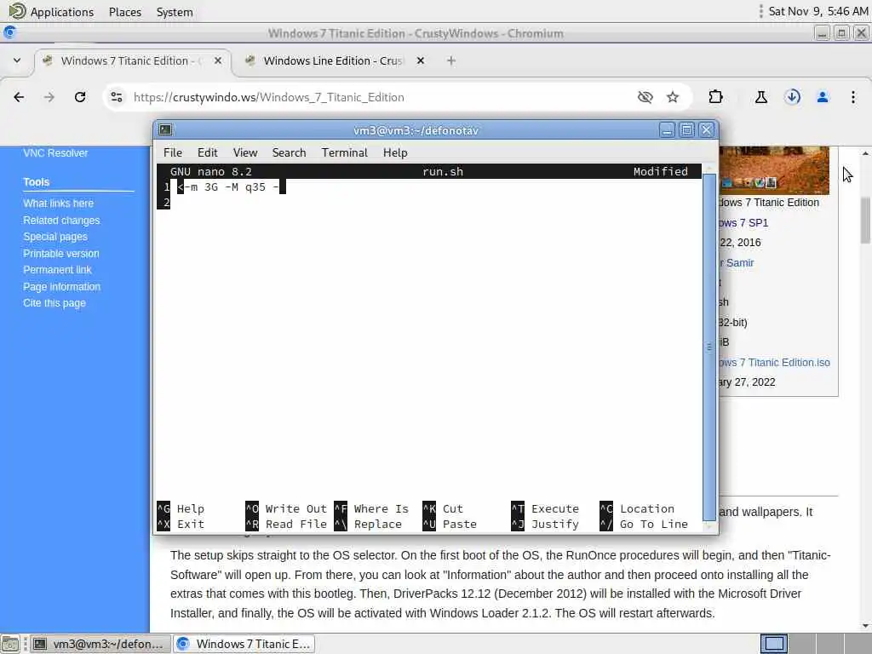Open Cite this page link

click(54, 303)
